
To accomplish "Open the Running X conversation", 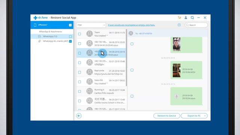I will (x=101, y=91).
